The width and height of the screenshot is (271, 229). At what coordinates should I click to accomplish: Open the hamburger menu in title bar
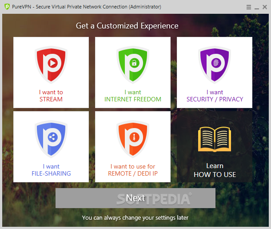pyautogui.click(x=249, y=7)
